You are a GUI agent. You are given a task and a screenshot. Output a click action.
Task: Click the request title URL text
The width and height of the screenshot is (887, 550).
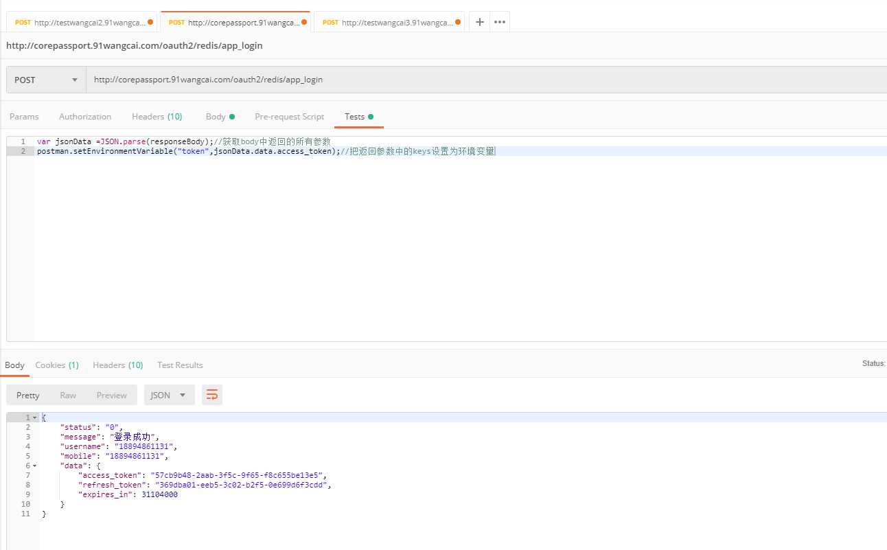134,46
